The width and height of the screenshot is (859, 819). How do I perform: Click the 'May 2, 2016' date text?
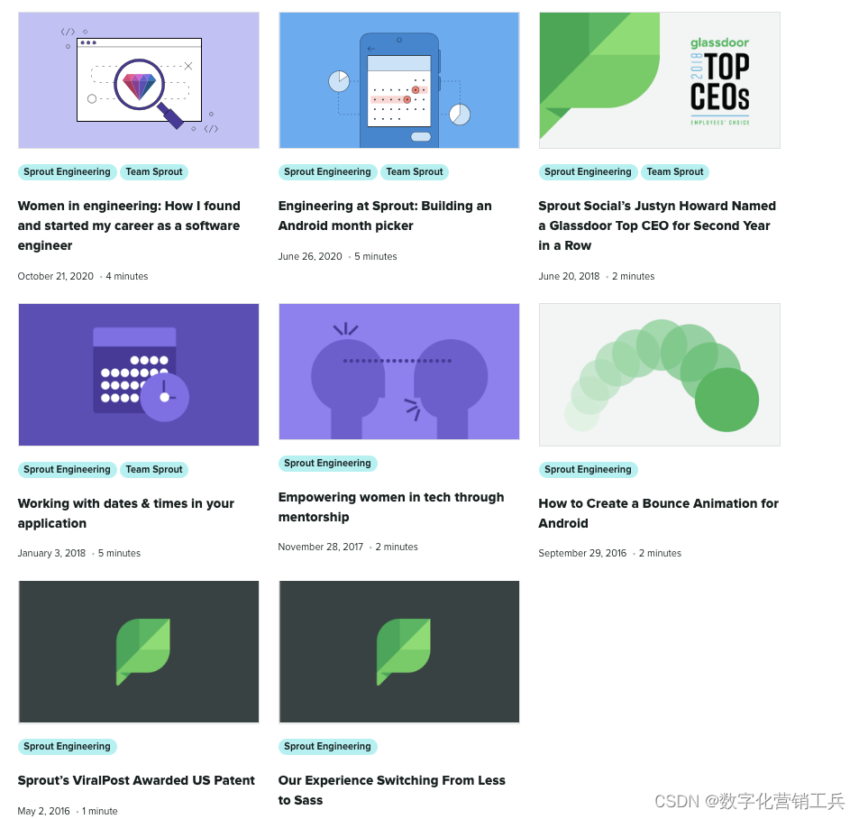[x=44, y=811]
